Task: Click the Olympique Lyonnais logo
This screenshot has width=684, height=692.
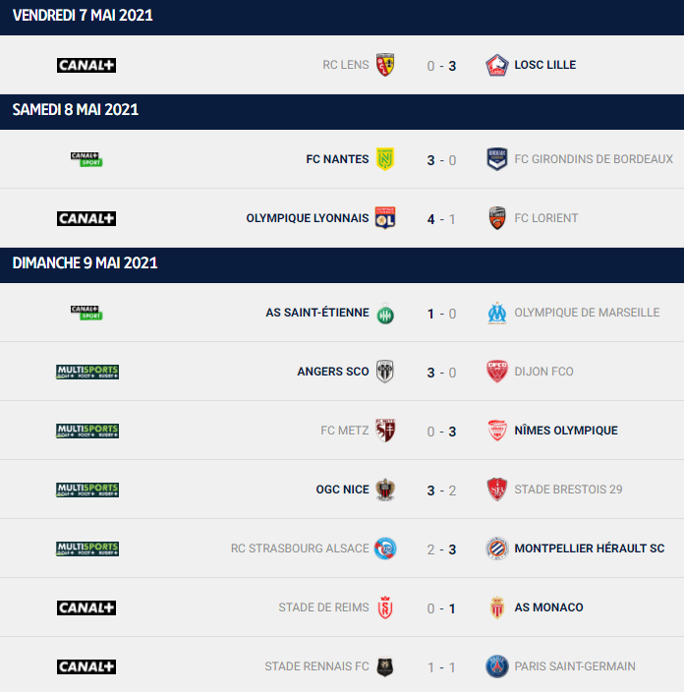Action: [x=385, y=218]
